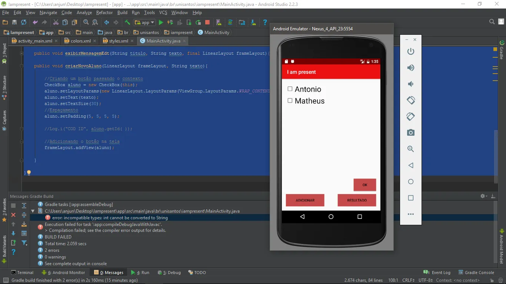Rotate the emulator left
This screenshot has width=506, height=284.
pyautogui.click(x=410, y=100)
